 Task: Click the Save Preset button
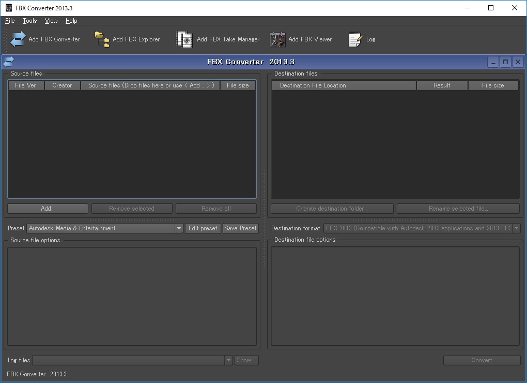240,228
